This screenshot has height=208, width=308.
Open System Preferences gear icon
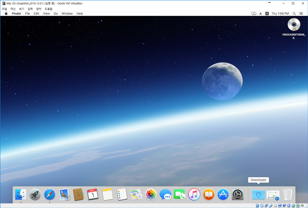[x=238, y=195]
